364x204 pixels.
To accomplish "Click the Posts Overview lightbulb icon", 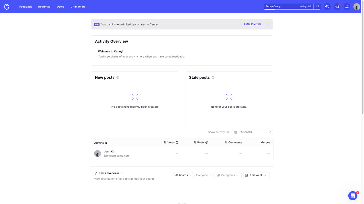I will click(x=96, y=173).
